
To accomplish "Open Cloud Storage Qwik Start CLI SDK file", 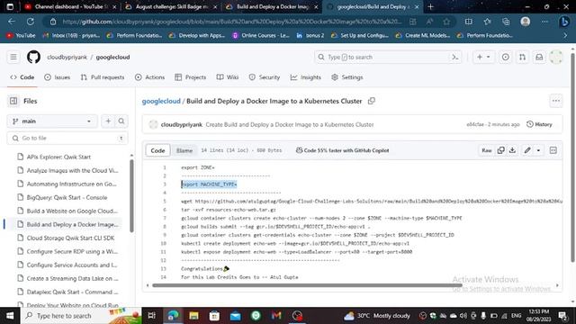I will point(70,238).
